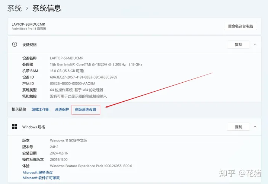This screenshot has width=268, height=184.
Task: Select device ID 68A3EC27-2057-4191-8BB3-0BC4F85CB769
Action: (x=84, y=77)
